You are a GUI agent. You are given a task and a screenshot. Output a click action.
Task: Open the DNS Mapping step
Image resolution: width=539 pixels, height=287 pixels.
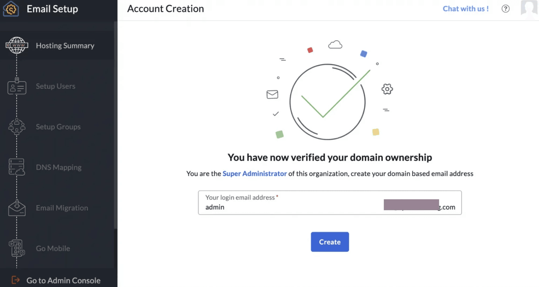(x=59, y=167)
